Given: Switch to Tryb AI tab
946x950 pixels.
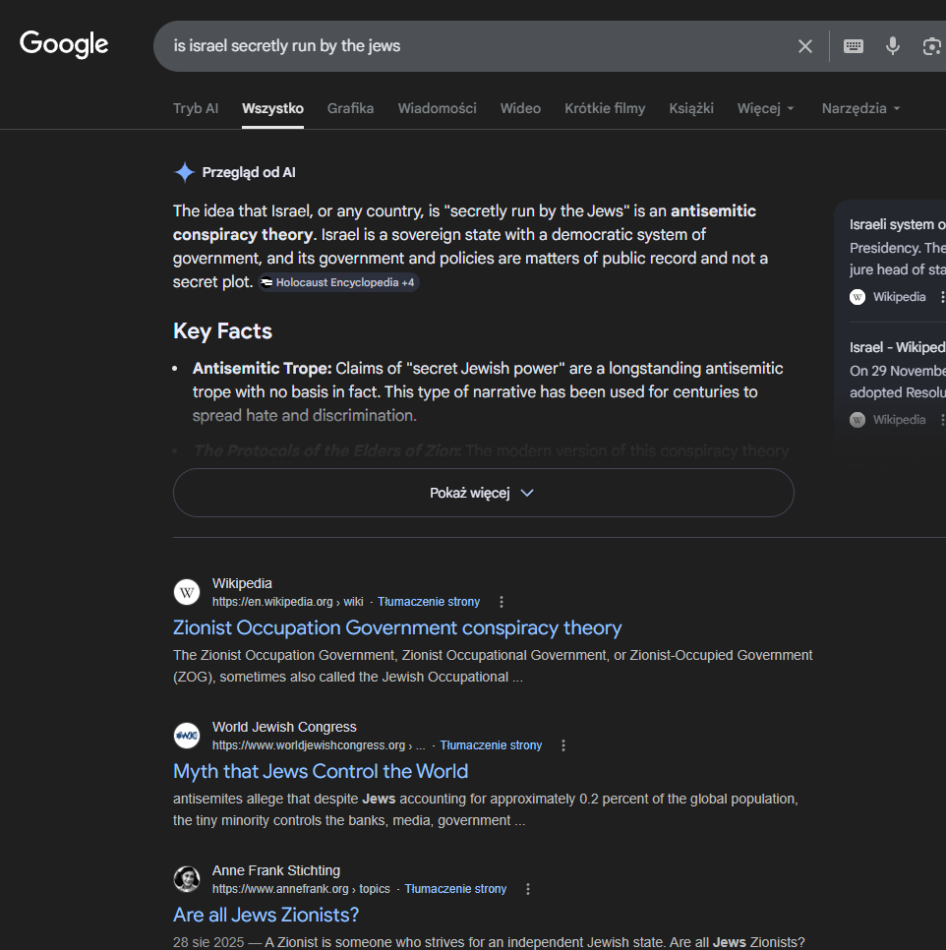Looking at the screenshot, I should [196, 108].
